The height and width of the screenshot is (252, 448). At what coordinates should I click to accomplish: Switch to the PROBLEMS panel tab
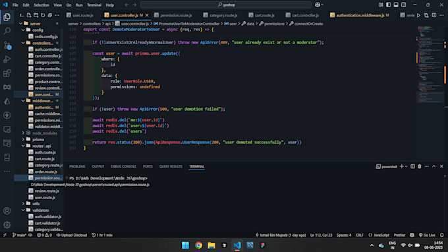(77, 166)
